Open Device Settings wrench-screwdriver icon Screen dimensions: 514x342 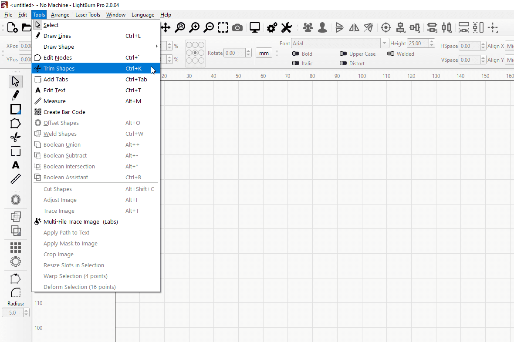287,27
